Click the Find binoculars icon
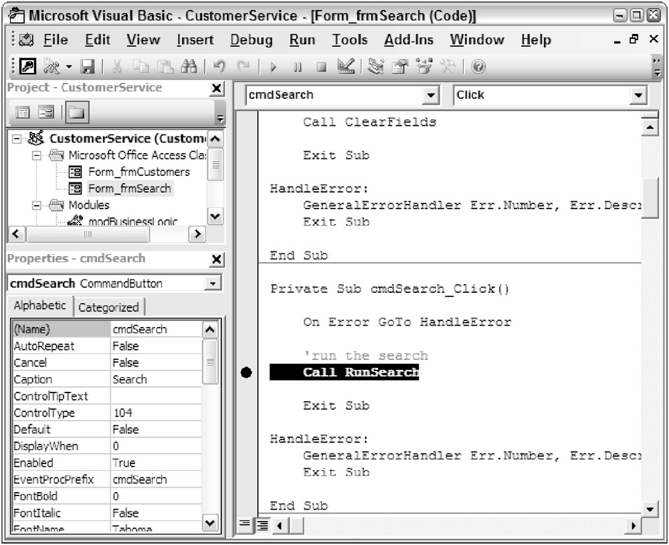Screen dimensions: 669x545 pyautogui.click(x=189, y=67)
